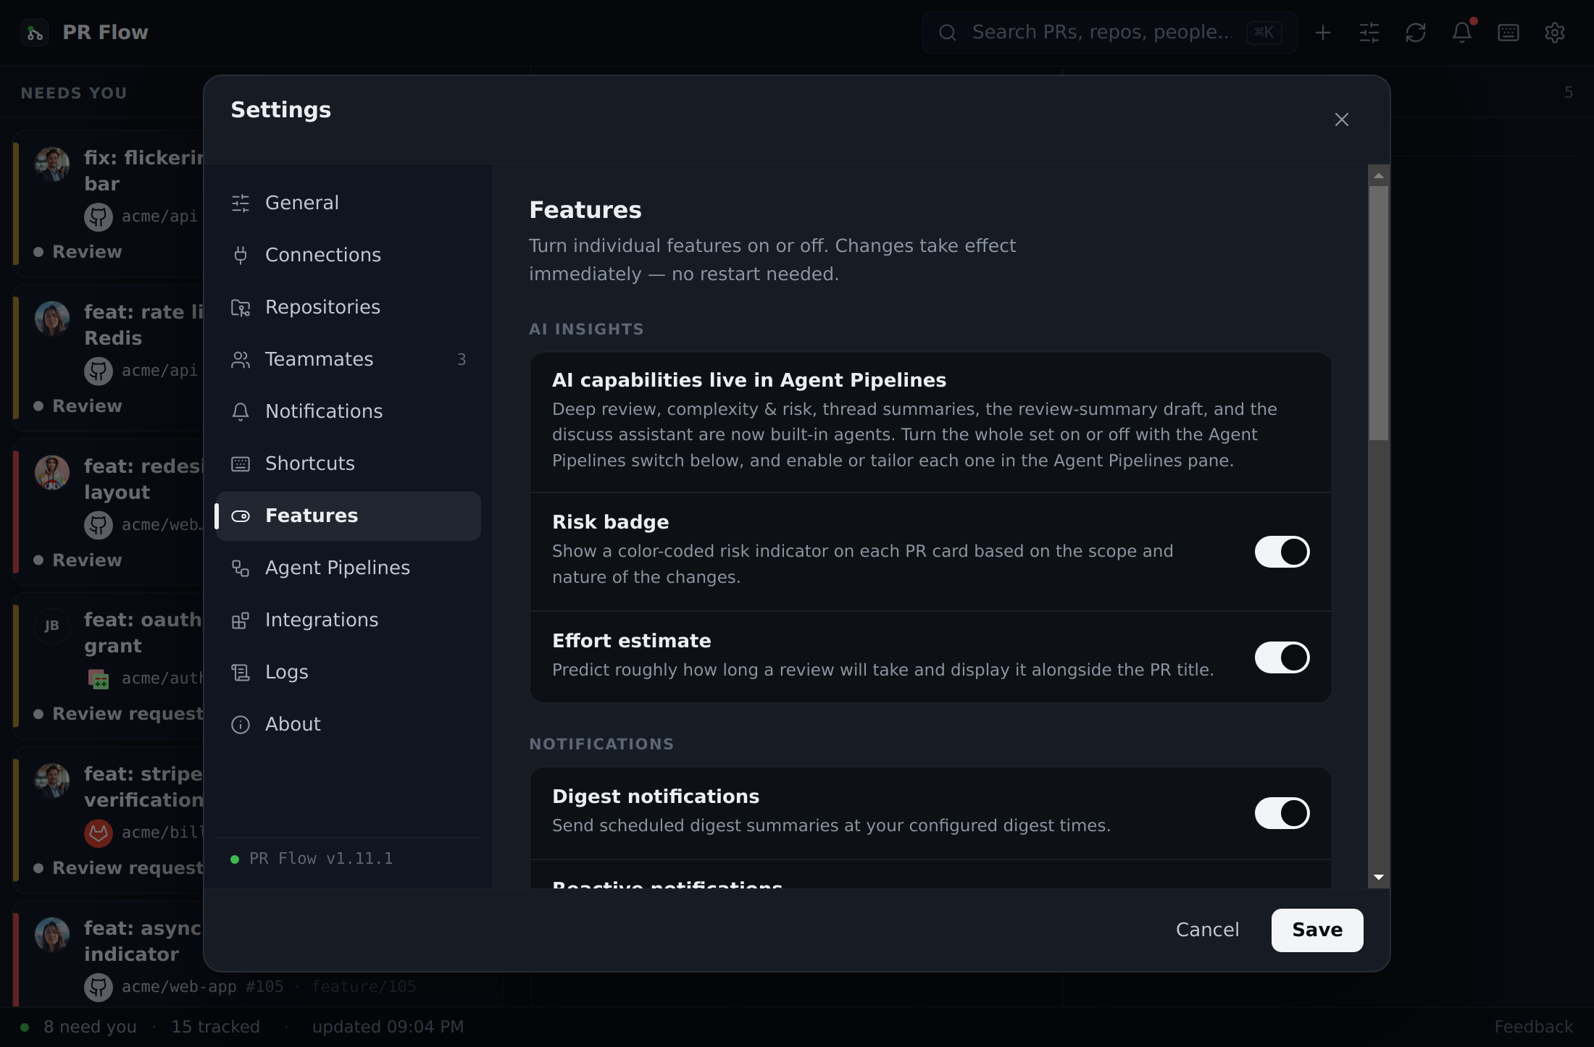Select Notifications in the settings sidebar

point(349,412)
